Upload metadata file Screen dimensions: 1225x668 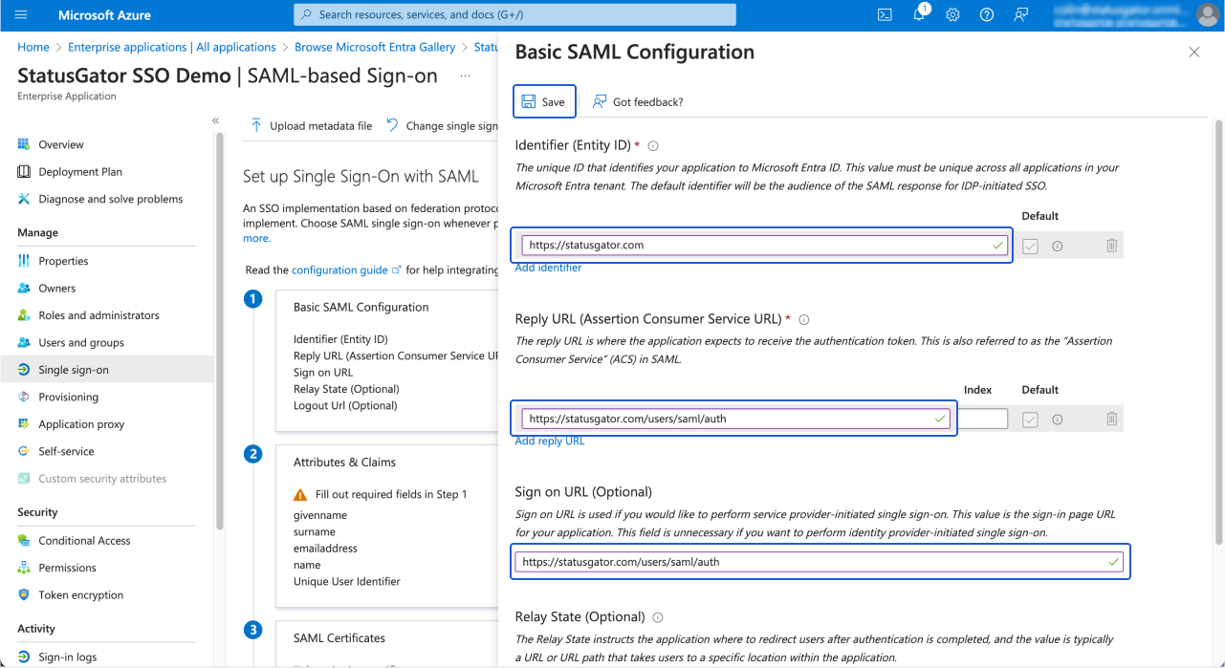coord(311,126)
